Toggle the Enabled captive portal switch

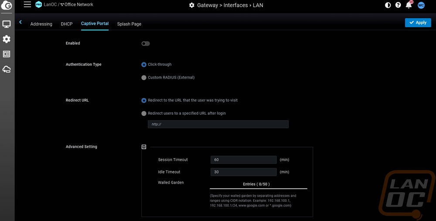point(146,44)
